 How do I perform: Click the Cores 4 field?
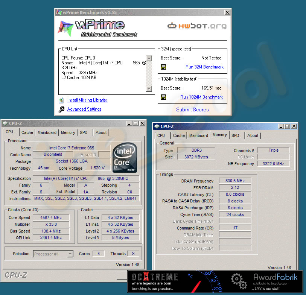pyautogui.click(x=99, y=254)
